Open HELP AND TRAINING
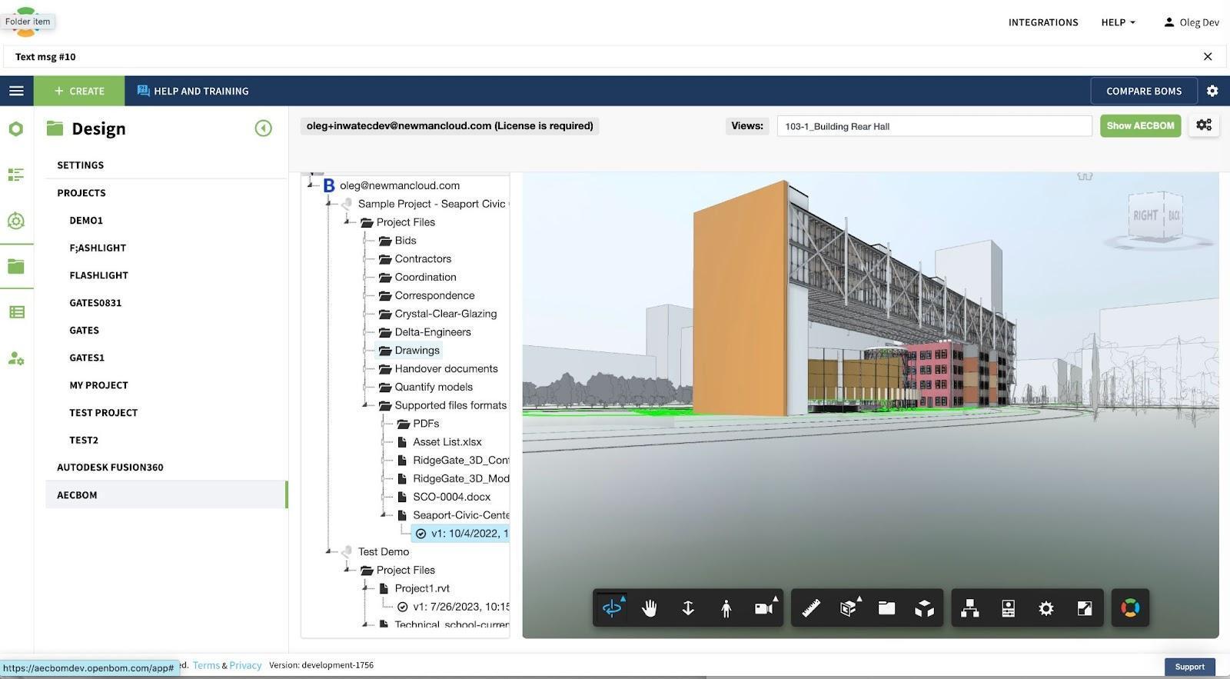Screen dimensions: 1230x679 (193, 91)
